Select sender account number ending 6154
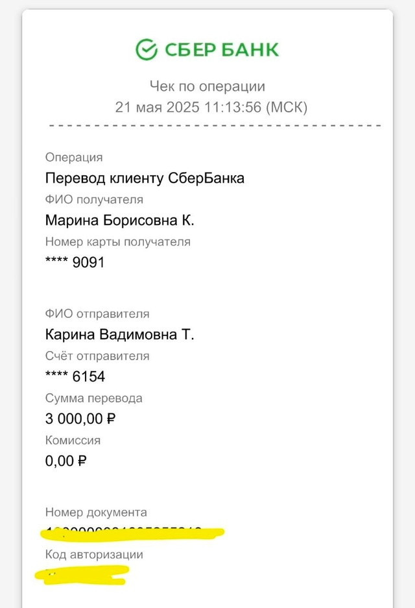This screenshot has width=415, height=608. 75,376
